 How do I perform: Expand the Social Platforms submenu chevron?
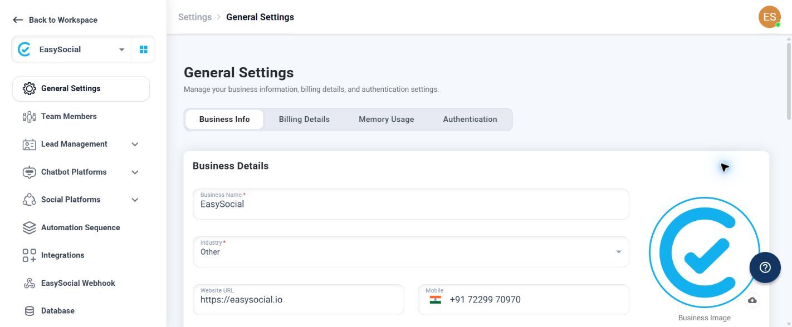135,200
